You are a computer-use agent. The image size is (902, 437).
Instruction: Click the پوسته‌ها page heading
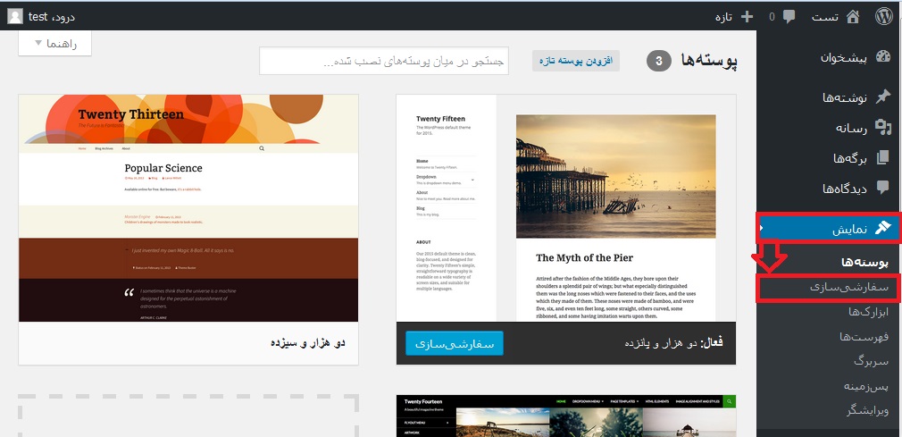click(x=709, y=61)
